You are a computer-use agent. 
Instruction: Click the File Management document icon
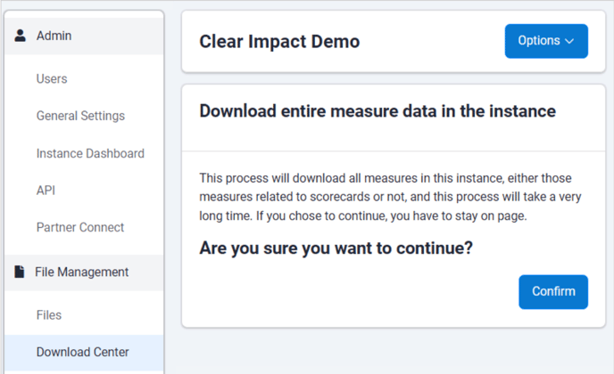coord(20,272)
